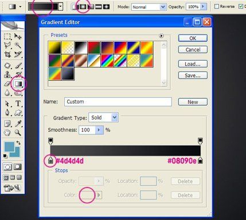The width and height of the screenshot is (246, 220).
Task: Choose the Lasso tool
Action: (7, 45)
